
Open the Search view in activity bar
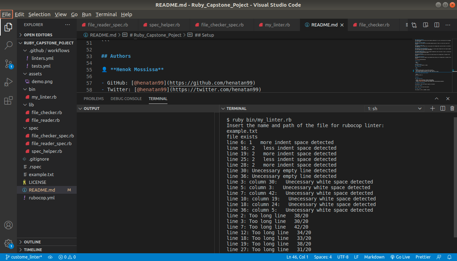click(8, 45)
